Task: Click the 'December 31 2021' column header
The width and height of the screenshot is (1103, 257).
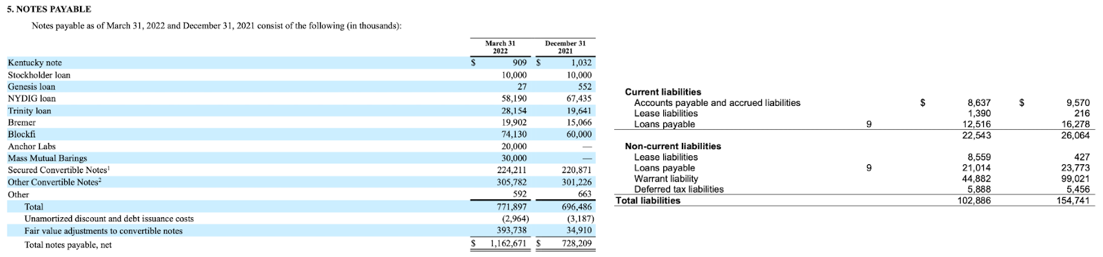Action: pos(565,47)
